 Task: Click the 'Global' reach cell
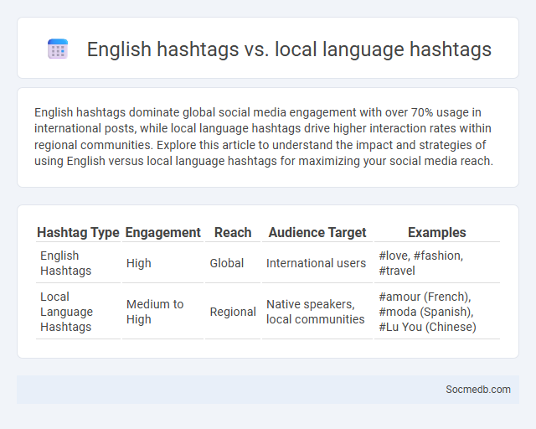pos(227,263)
